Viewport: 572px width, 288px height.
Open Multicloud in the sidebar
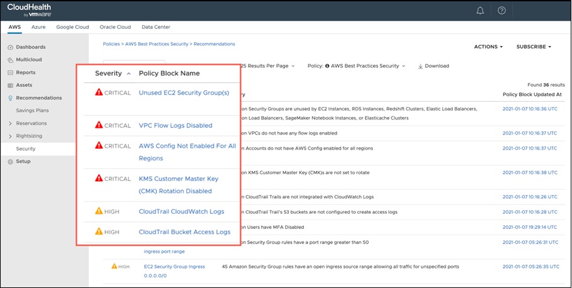(x=29, y=60)
